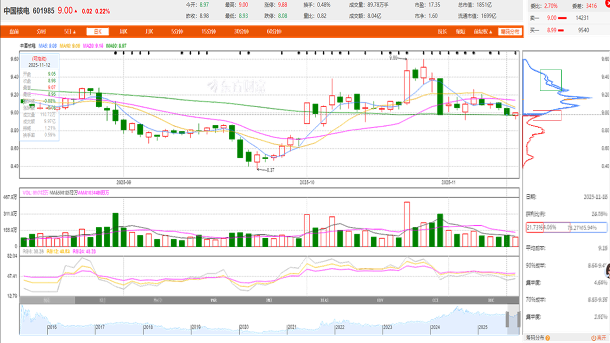Switch to 30分钟 period

click(241, 32)
